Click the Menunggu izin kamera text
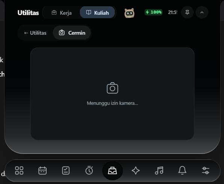The width and height of the screenshot is (224, 184). (x=112, y=103)
